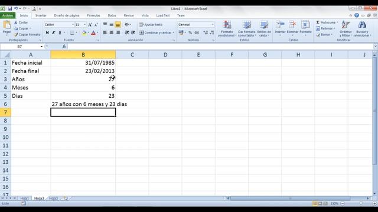Open the font size 11 dropdown

point(84,25)
